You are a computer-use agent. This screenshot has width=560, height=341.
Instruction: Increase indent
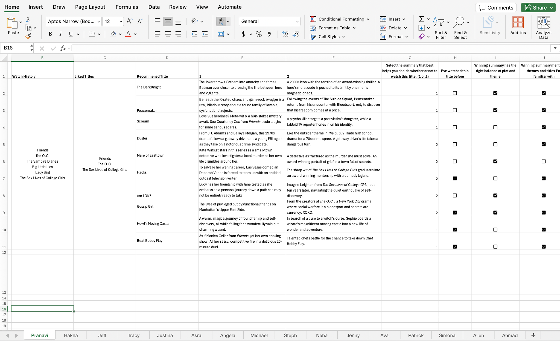point(205,34)
